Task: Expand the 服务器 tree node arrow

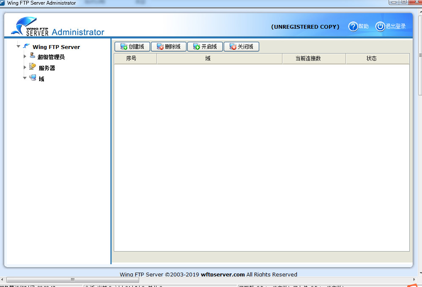Action: [x=25, y=67]
